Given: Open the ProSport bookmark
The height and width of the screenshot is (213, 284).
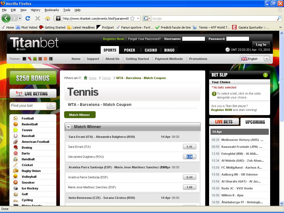Looking at the screenshot, I should pos(105,27).
